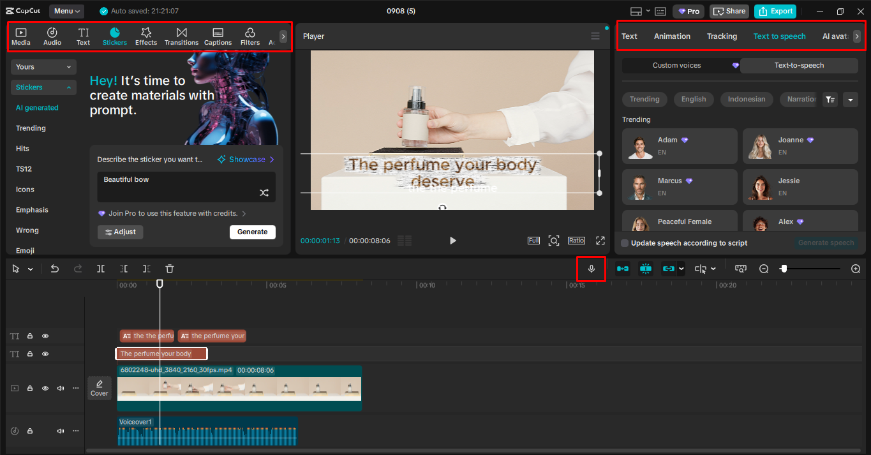This screenshot has height=455, width=871.
Task: Open the cursor mode dropdown
Action: pyautogui.click(x=30, y=269)
